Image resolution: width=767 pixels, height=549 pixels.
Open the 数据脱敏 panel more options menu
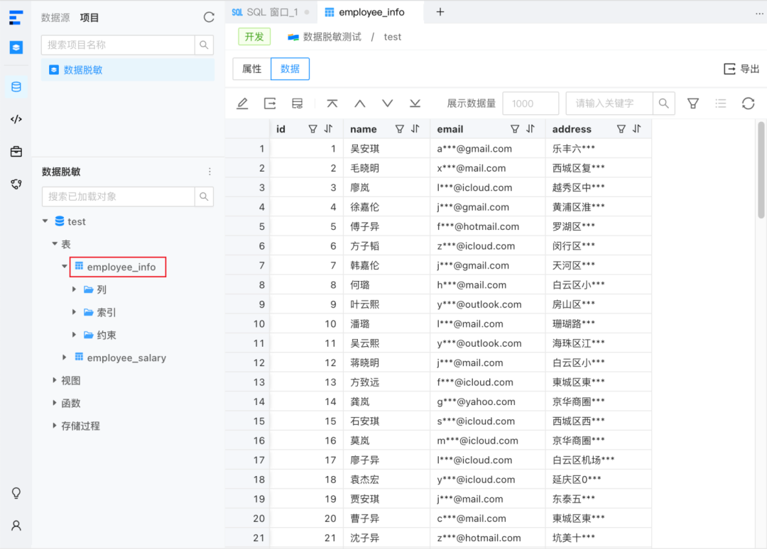pyautogui.click(x=210, y=172)
